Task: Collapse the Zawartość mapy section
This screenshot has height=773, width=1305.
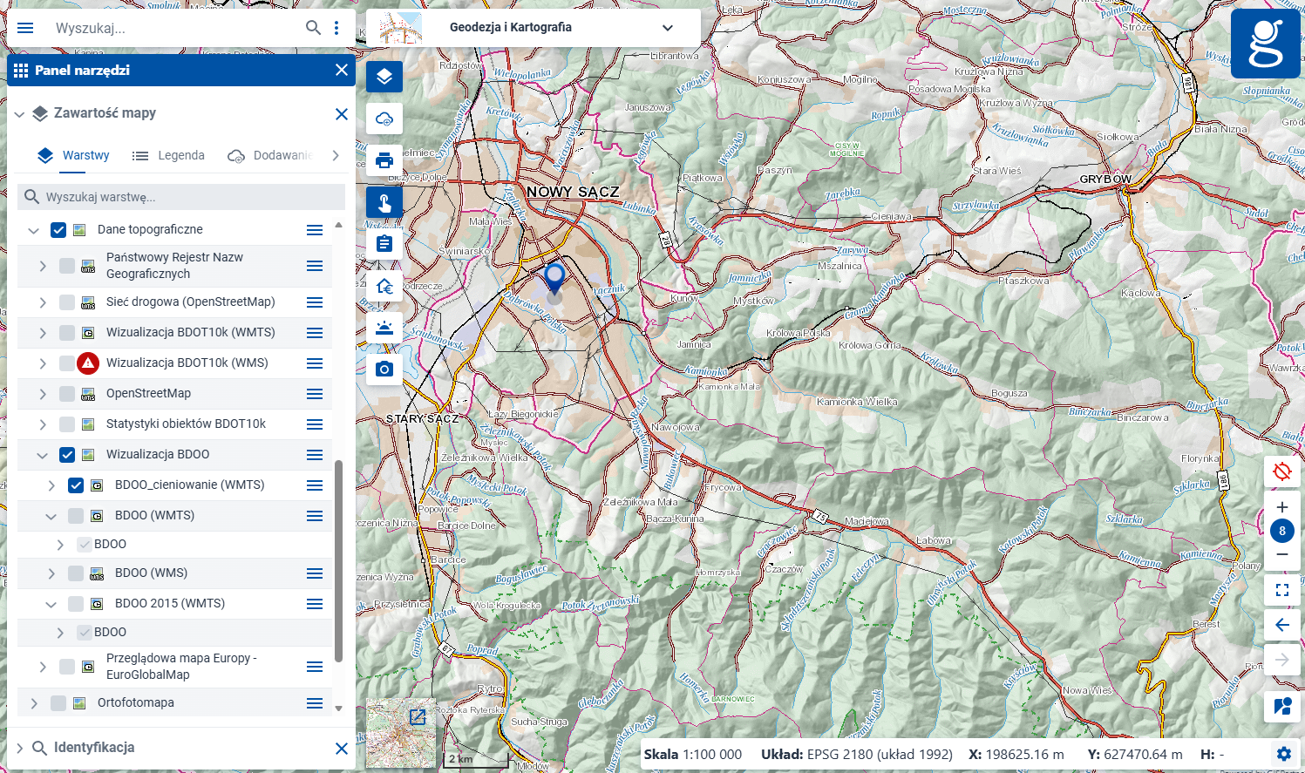Action: coord(19,114)
